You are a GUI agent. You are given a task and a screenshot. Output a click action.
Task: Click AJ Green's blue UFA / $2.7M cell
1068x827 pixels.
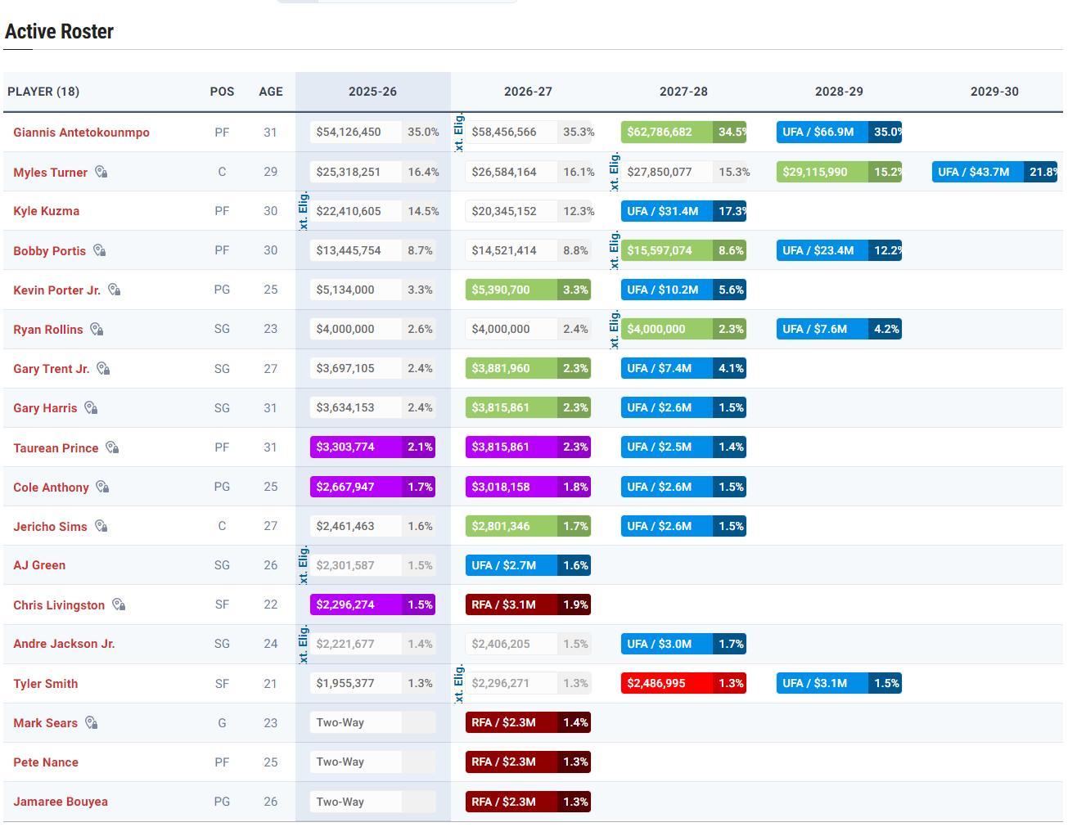(x=511, y=565)
